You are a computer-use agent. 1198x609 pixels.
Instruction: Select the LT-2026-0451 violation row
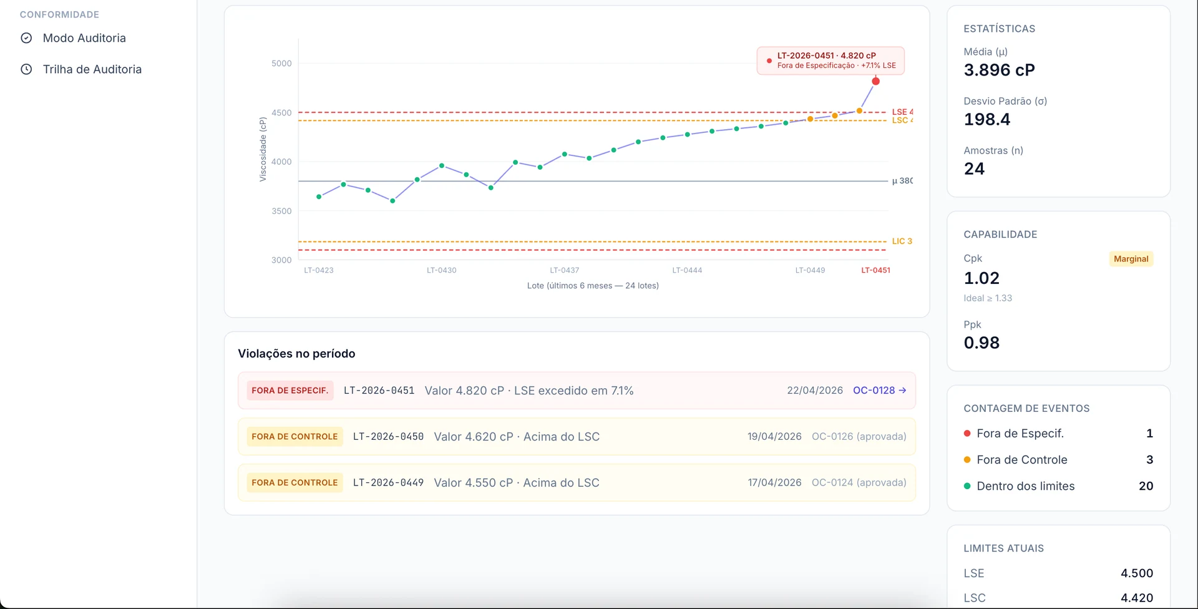576,391
